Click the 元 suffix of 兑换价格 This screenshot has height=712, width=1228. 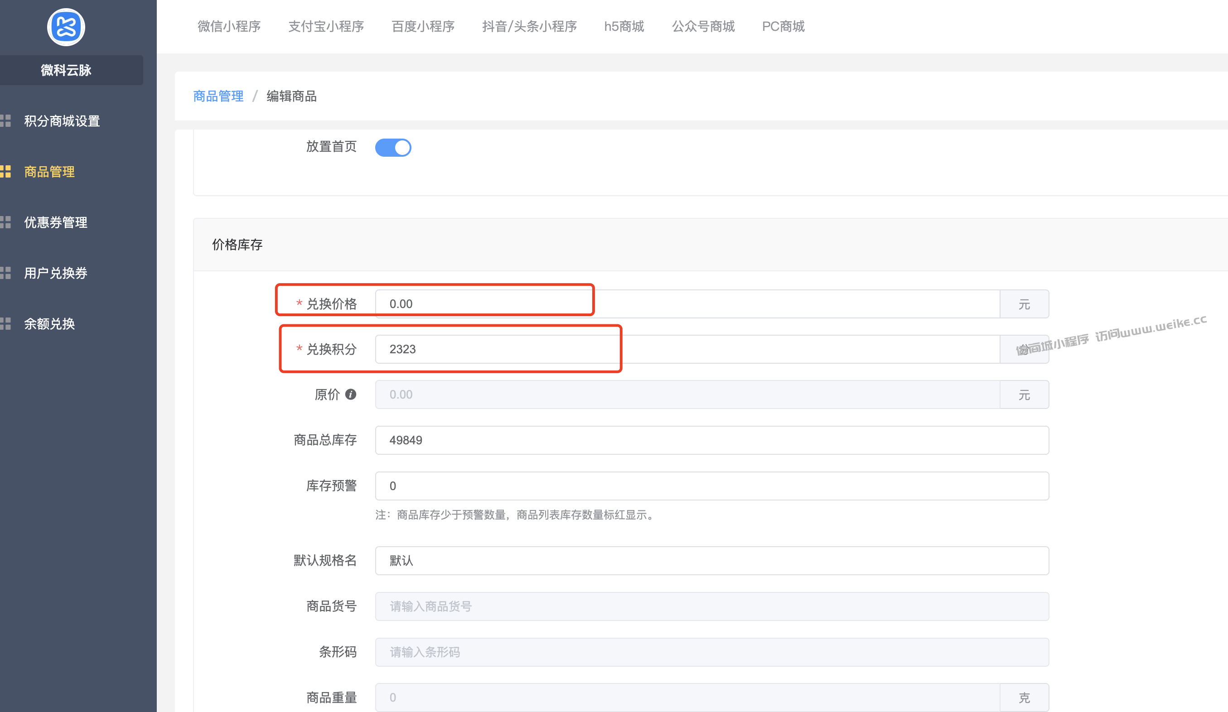pos(1024,304)
